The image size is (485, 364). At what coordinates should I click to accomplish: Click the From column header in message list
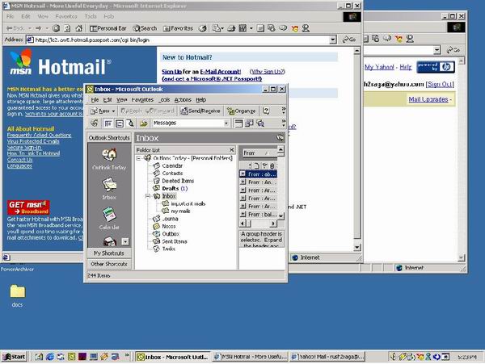point(259,153)
